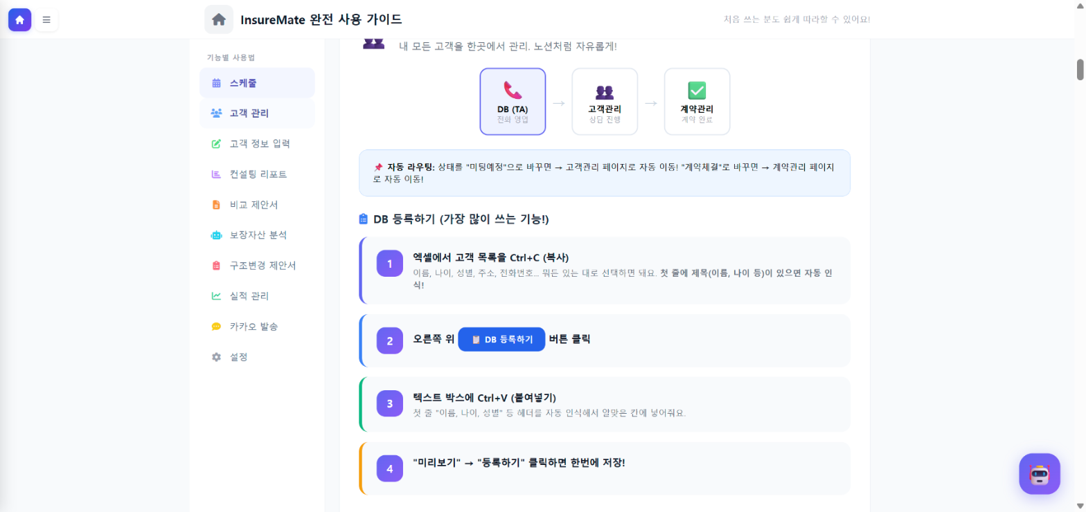Click the 자동 라우팅 info box
Image resolution: width=1086 pixels, height=512 pixels.
[605, 173]
